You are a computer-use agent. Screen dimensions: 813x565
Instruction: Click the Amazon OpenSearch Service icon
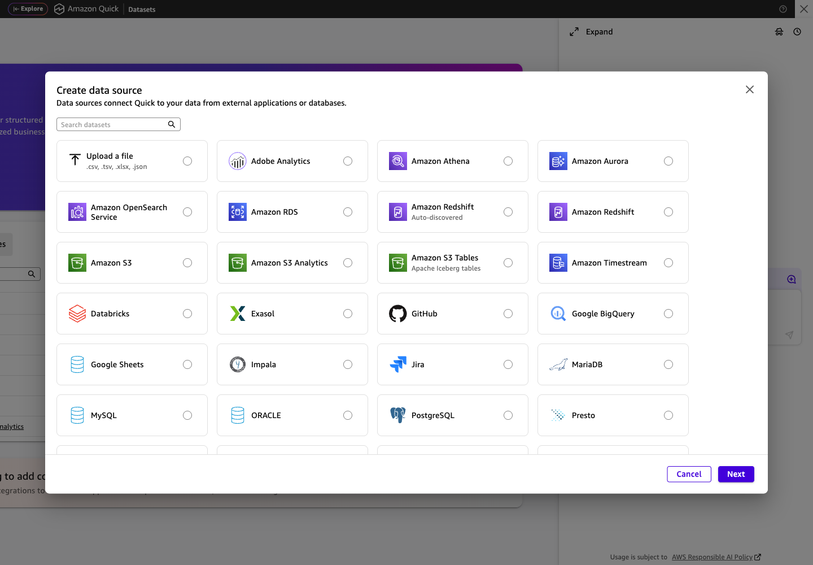tap(77, 212)
